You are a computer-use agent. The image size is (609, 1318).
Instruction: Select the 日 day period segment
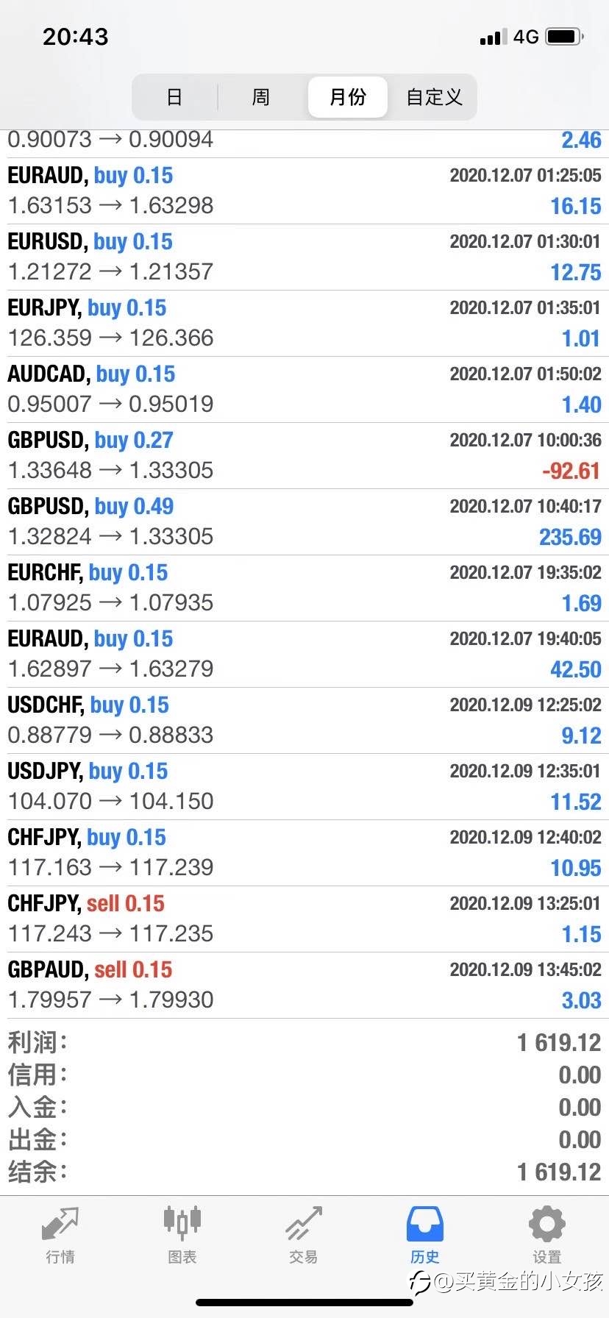(x=175, y=97)
